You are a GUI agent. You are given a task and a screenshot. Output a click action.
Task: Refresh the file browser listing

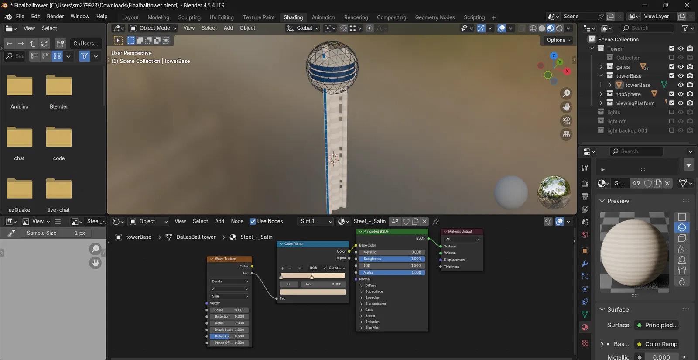(x=44, y=44)
